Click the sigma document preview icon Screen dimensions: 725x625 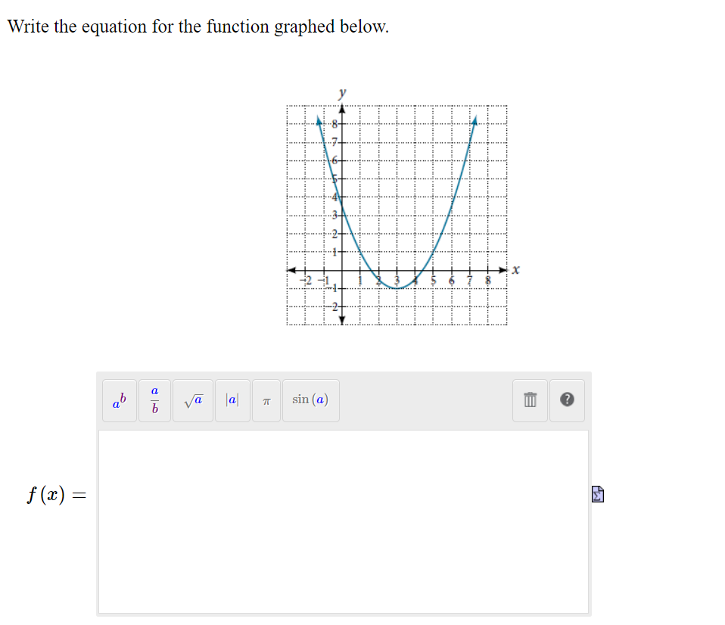(x=596, y=493)
